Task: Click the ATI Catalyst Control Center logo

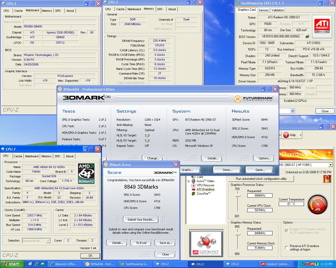Action: coord(206,243)
